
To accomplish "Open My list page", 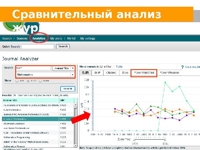I will point(71,38).
